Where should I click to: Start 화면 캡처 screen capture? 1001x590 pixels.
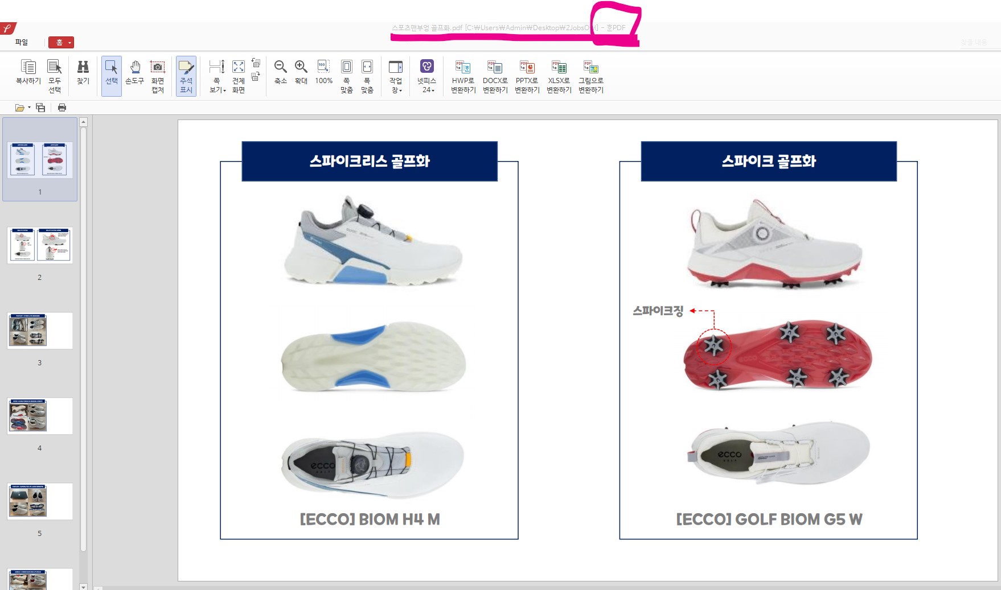(x=158, y=76)
